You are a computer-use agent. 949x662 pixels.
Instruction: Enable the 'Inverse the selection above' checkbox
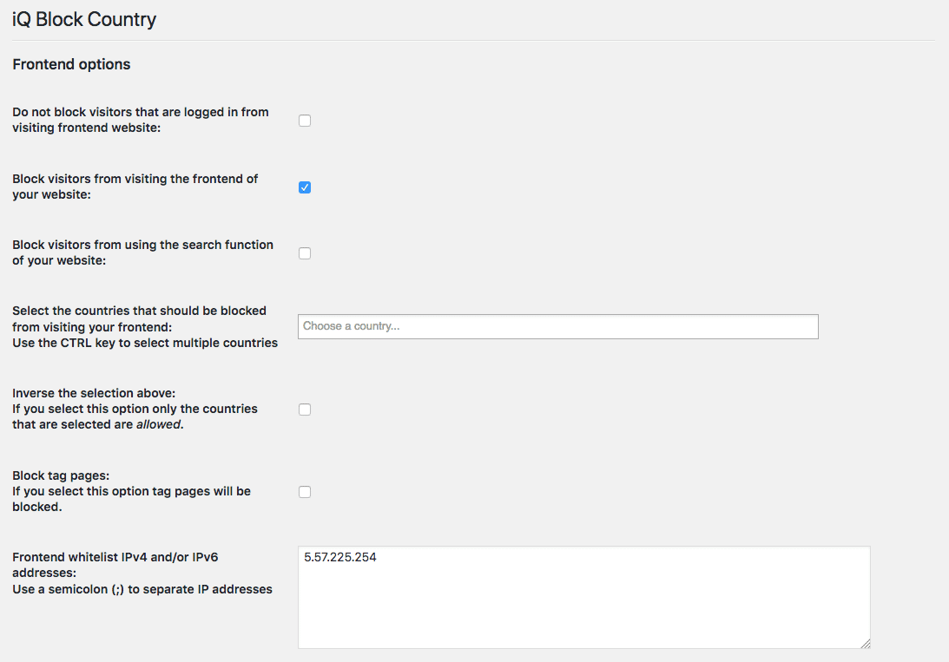305,410
